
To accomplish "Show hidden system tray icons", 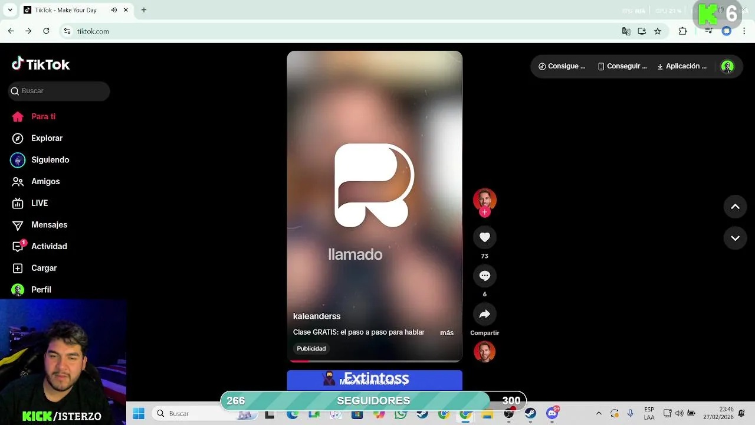I will click(599, 414).
